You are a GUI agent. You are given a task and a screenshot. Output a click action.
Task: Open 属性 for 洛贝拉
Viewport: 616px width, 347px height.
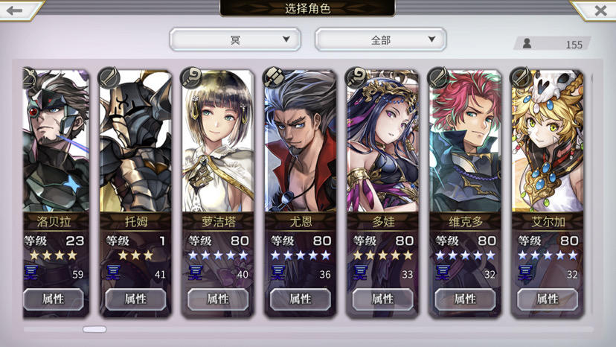(53, 299)
